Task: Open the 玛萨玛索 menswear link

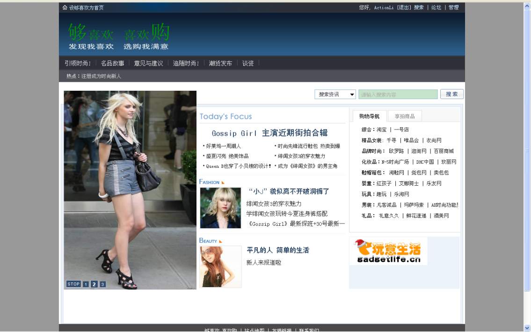Action: point(414,205)
